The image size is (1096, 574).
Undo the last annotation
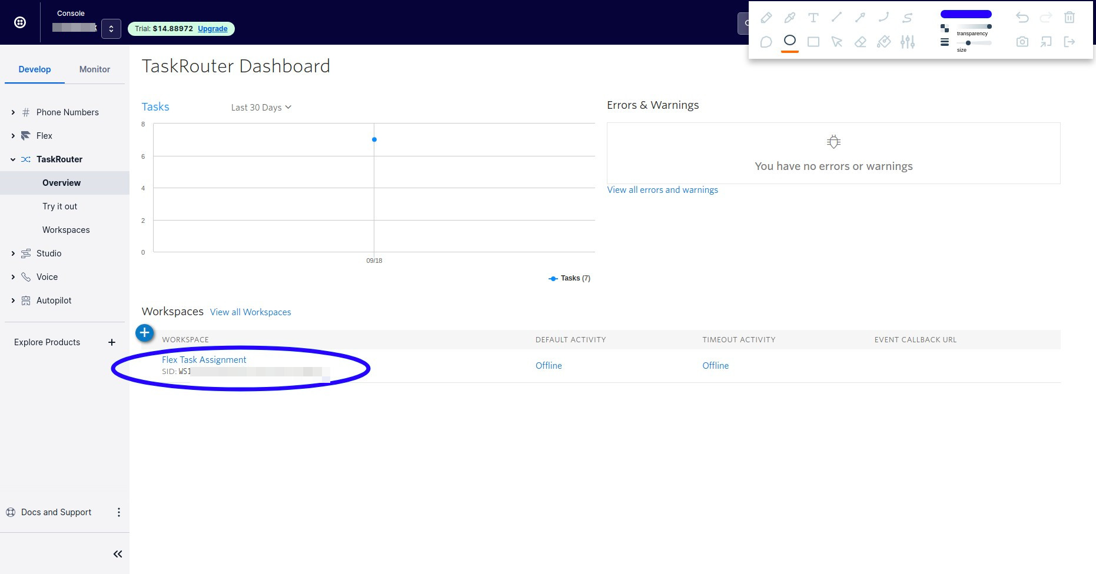(1022, 18)
